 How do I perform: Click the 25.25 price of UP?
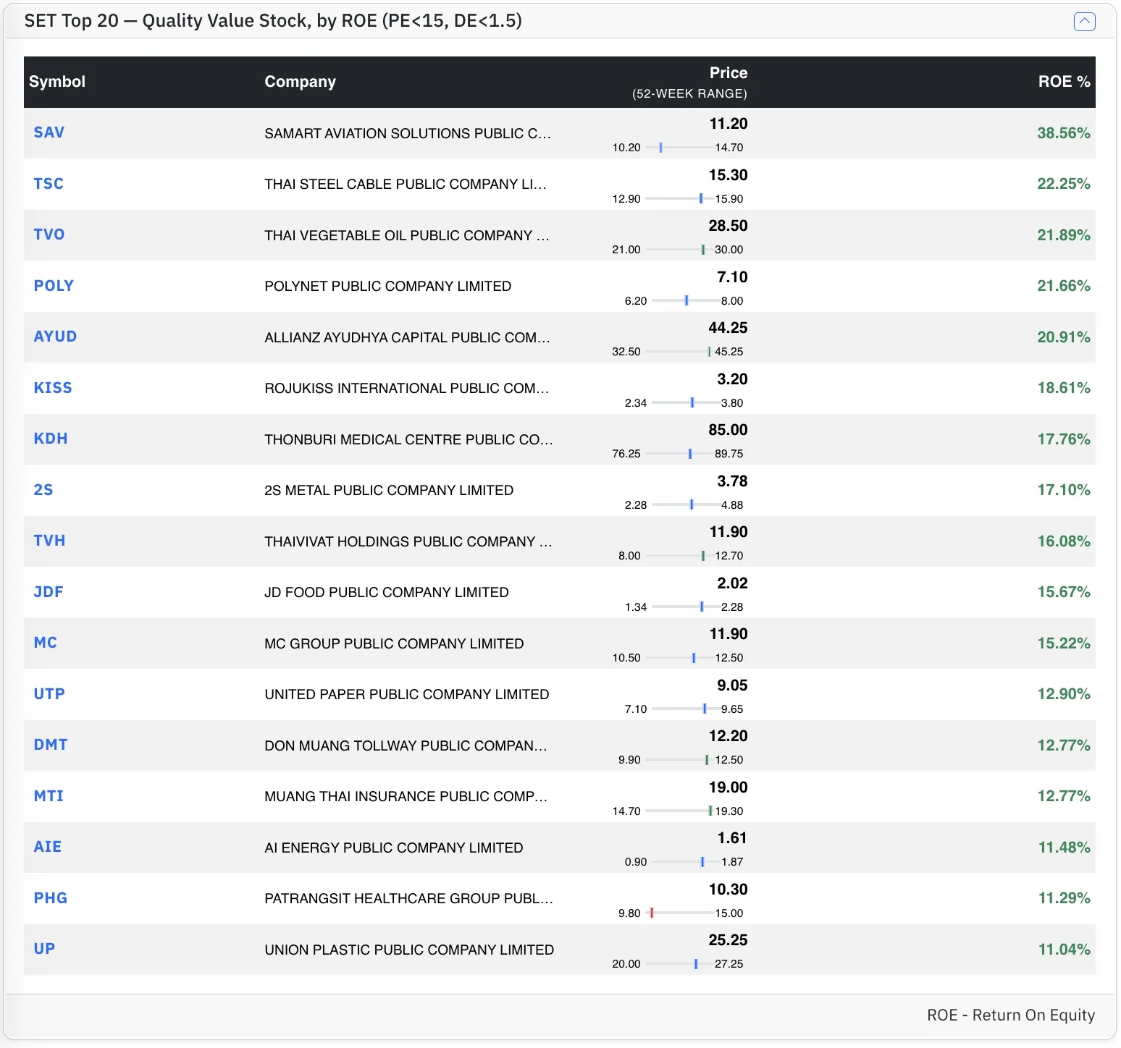728,940
